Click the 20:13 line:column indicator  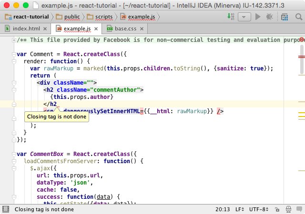[x=223, y=209]
